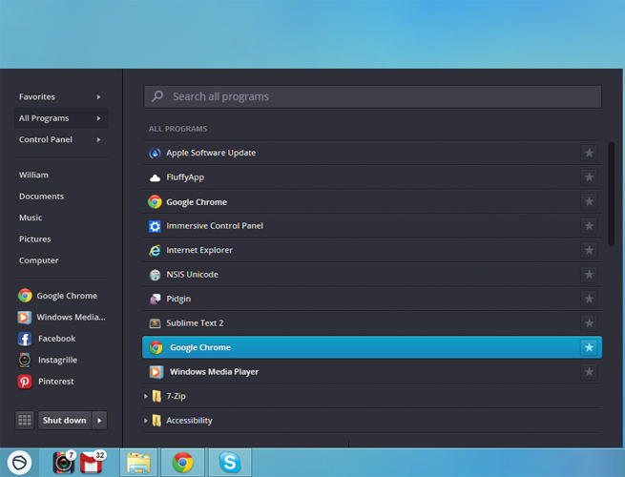Viewport: 625px width, 477px height.
Task: Open Music from the left menu
Action: pyautogui.click(x=31, y=218)
